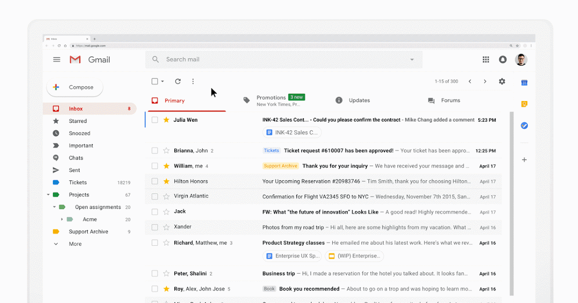This screenshot has width=578, height=303.
Task: Click the search magnifier icon
Action: pos(156,60)
